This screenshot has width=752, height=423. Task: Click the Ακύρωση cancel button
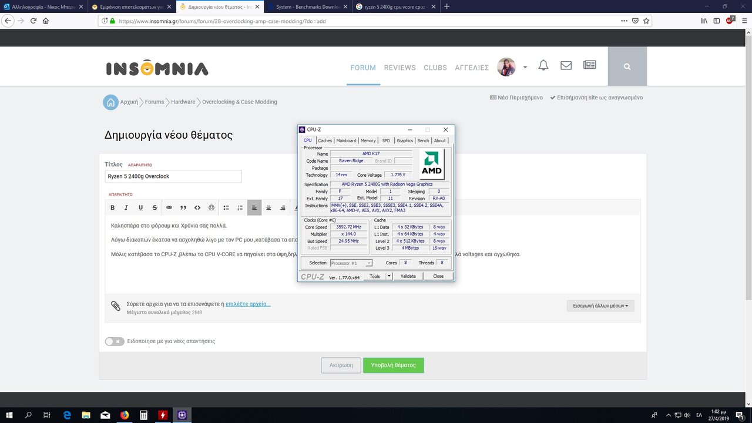(341, 365)
